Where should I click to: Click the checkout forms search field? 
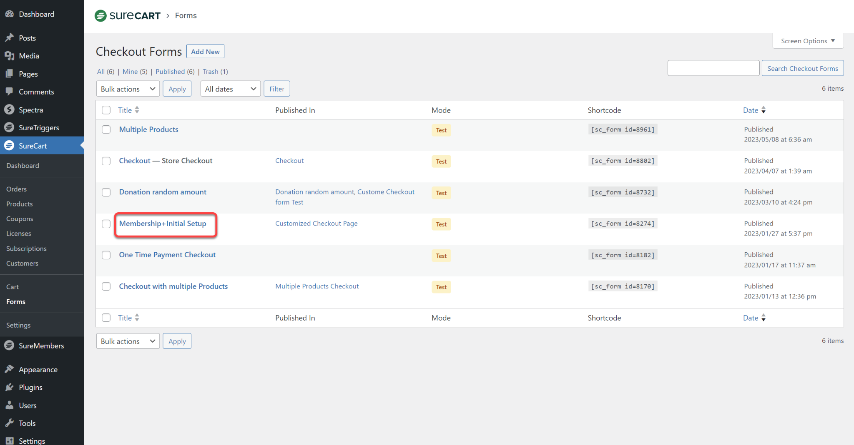click(713, 68)
